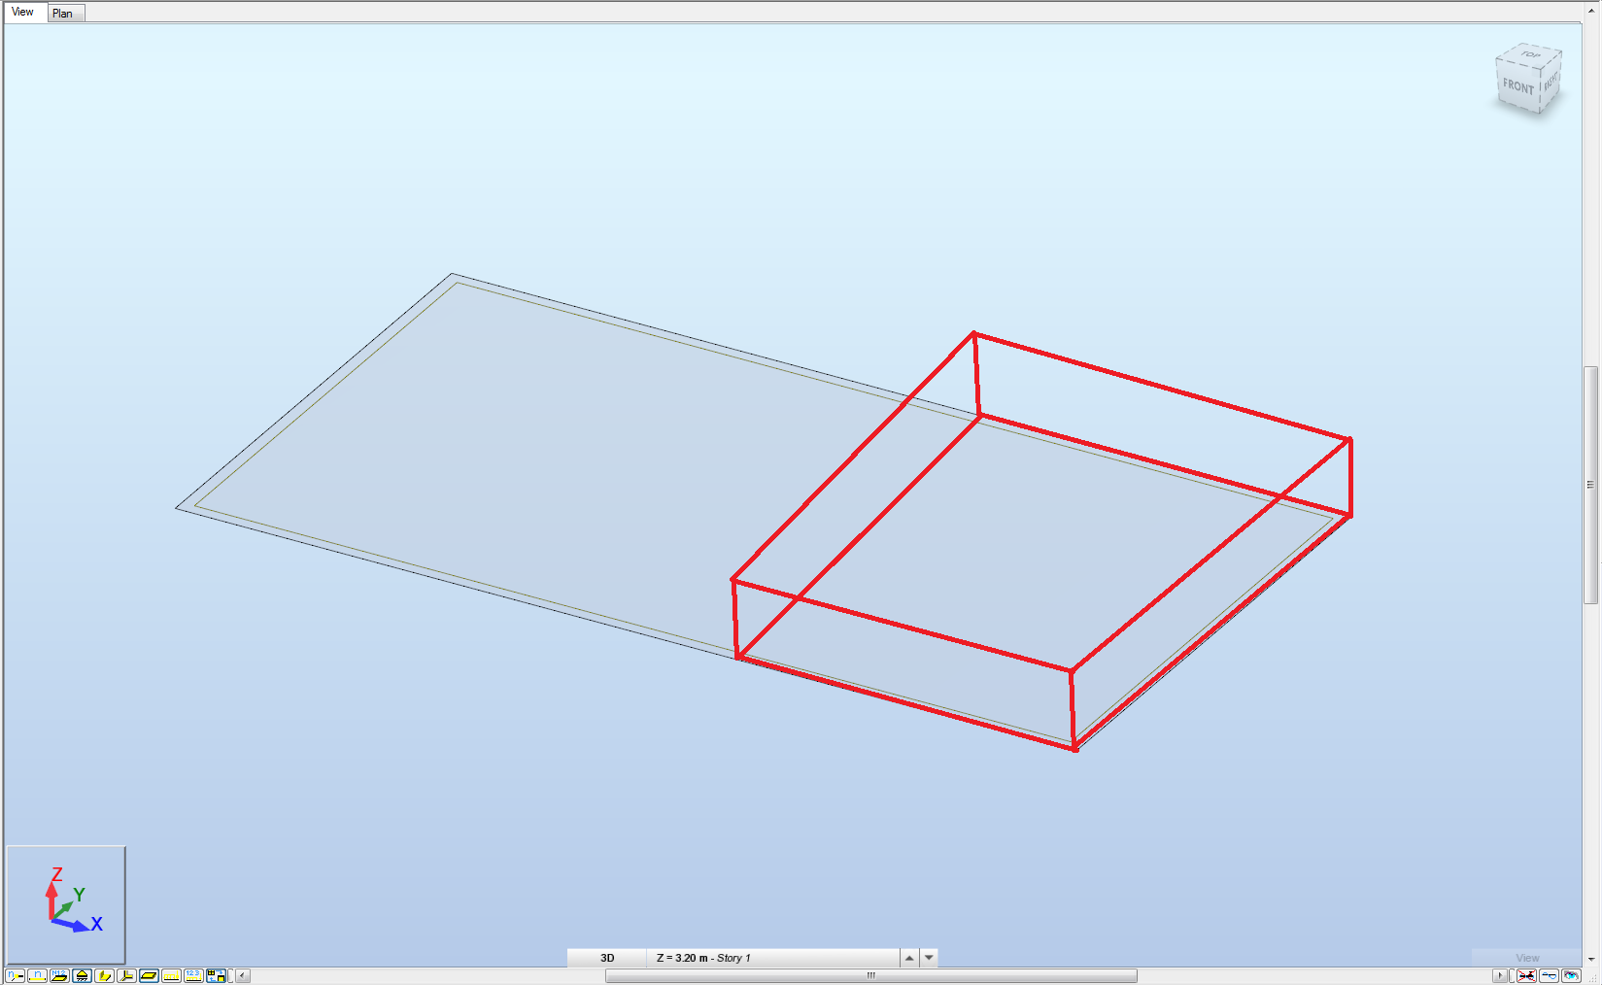
Task: Select the dimension line icon
Action: tap(172, 975)
